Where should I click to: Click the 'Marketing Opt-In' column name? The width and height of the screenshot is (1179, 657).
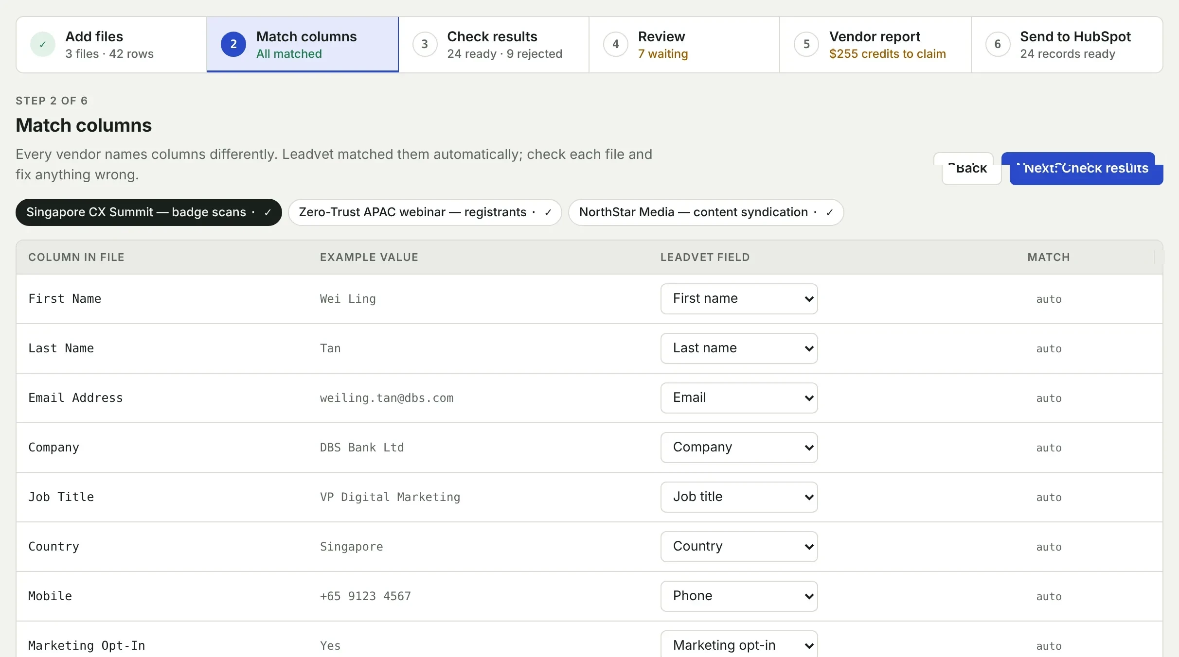[x=87, y=646]
